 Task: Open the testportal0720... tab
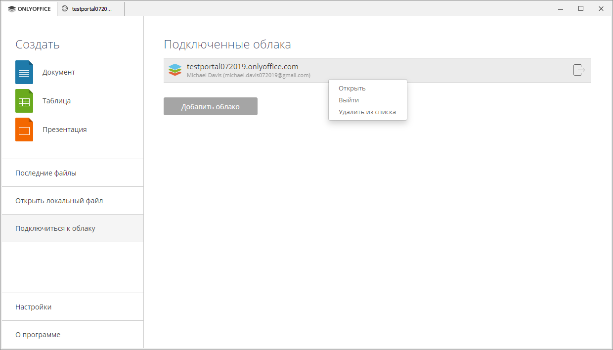point(90,8)
